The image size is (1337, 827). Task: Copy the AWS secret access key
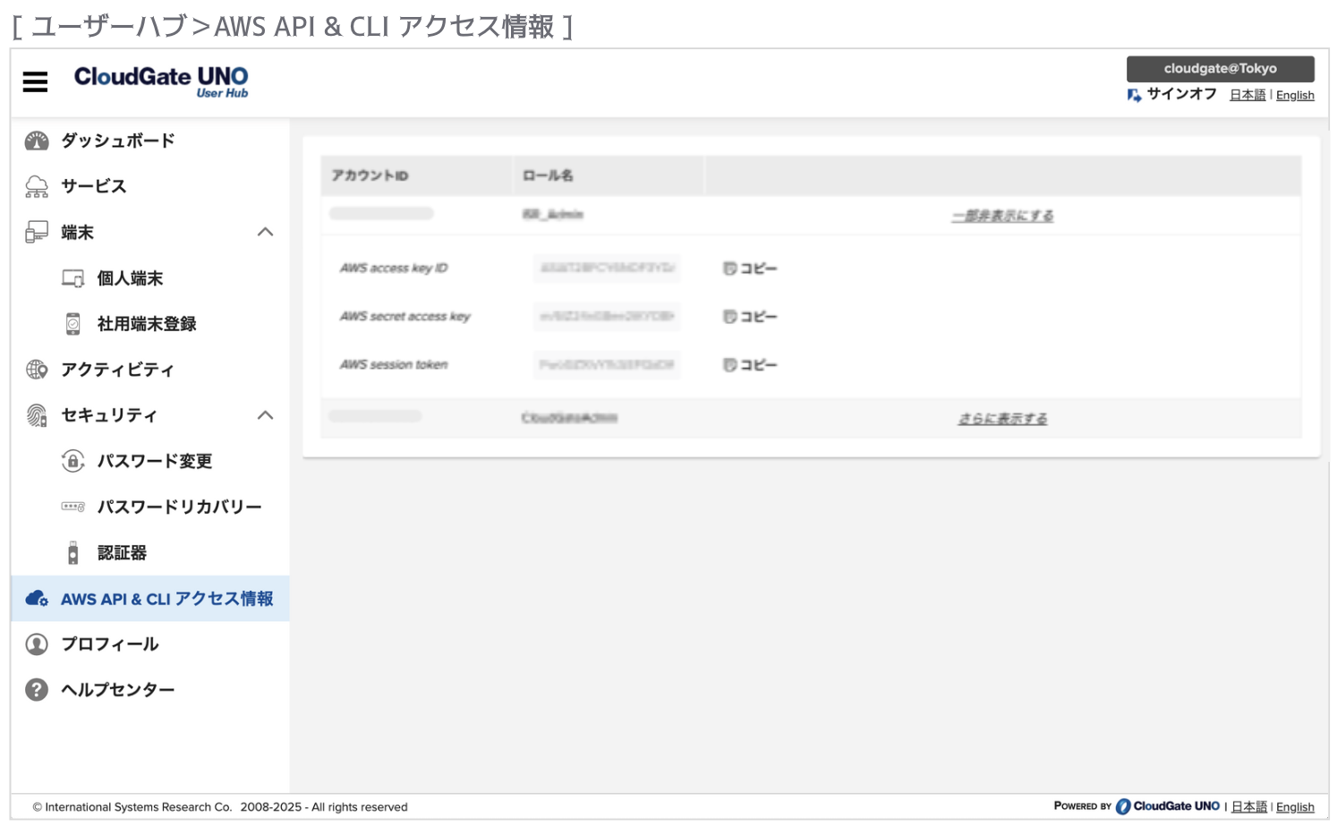pyautogui.click(x=750, y=317)
